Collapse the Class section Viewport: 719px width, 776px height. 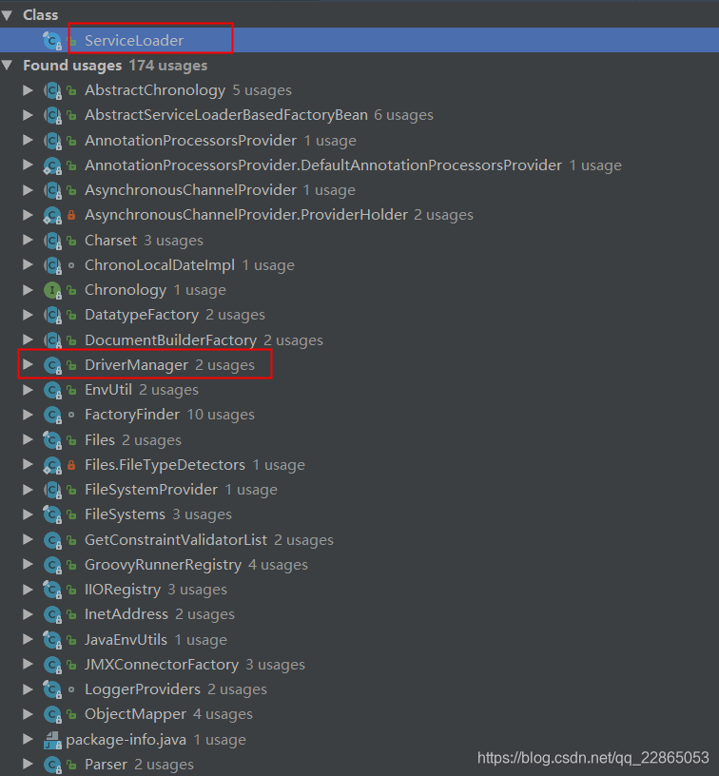[x=7, y=15]
